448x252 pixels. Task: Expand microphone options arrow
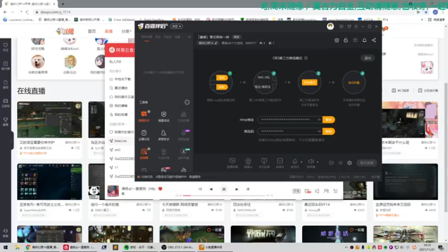click(x=301, y=162)
